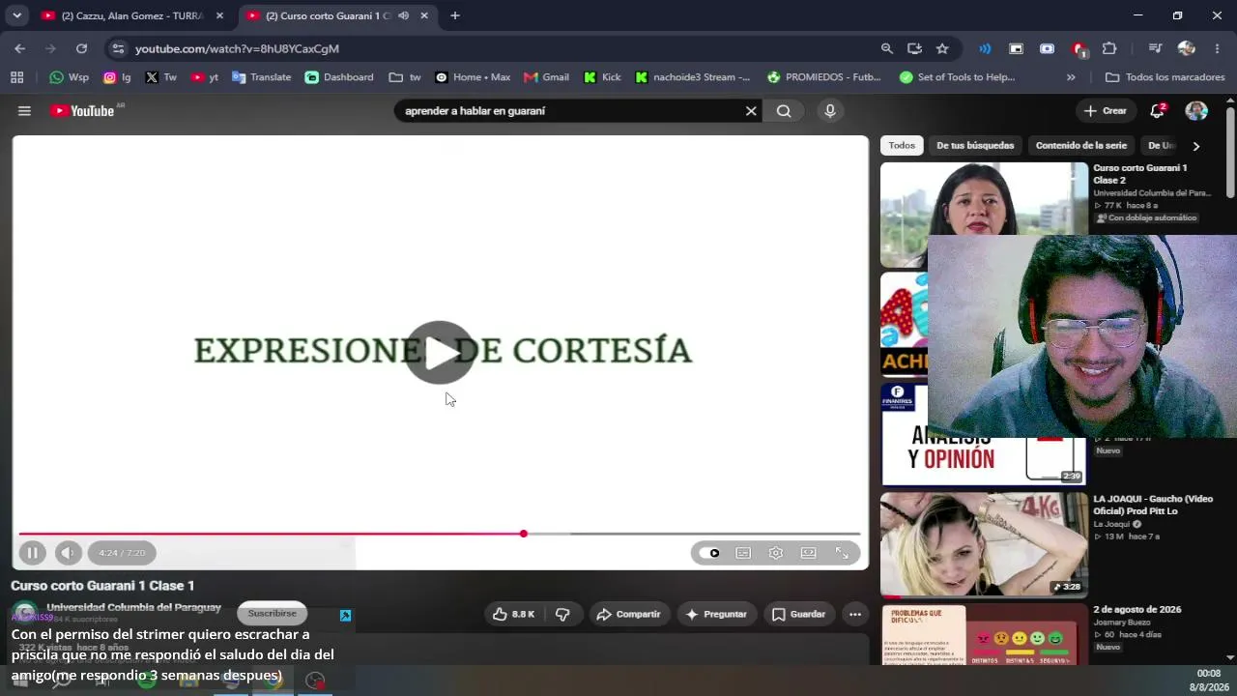Subscribe using the Suscribirse button

click(273, 613)
